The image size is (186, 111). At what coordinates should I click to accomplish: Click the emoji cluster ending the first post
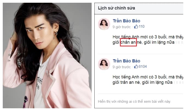coord(179,42)
